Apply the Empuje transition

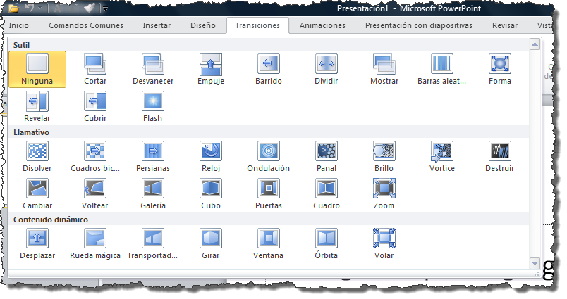pos(211,69)
